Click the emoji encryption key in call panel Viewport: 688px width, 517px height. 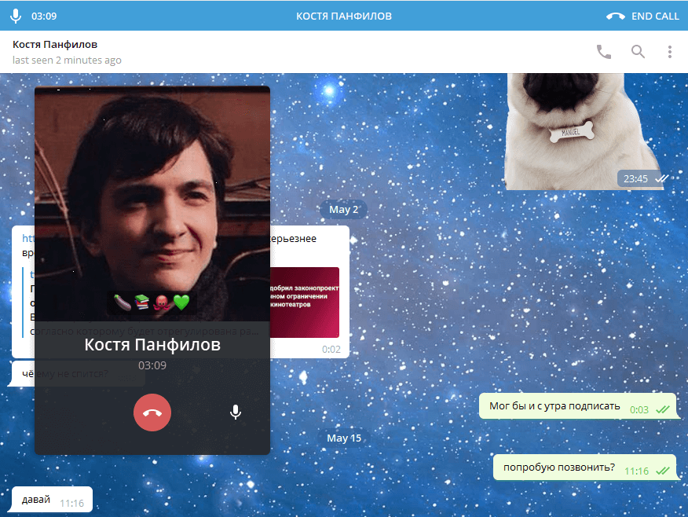(152, 302)
